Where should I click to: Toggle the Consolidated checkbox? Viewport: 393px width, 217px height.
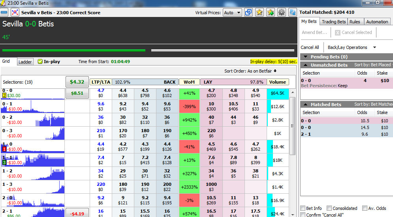329,208
